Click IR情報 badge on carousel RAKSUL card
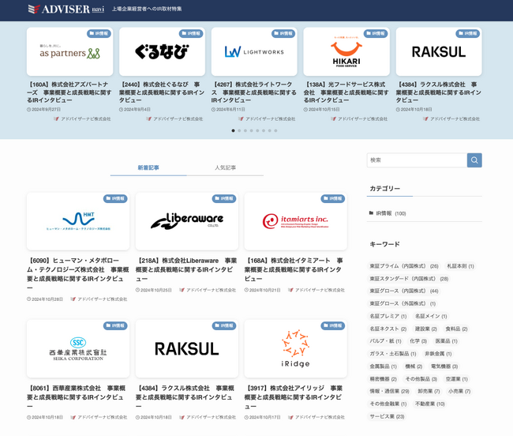 point(468,33)
